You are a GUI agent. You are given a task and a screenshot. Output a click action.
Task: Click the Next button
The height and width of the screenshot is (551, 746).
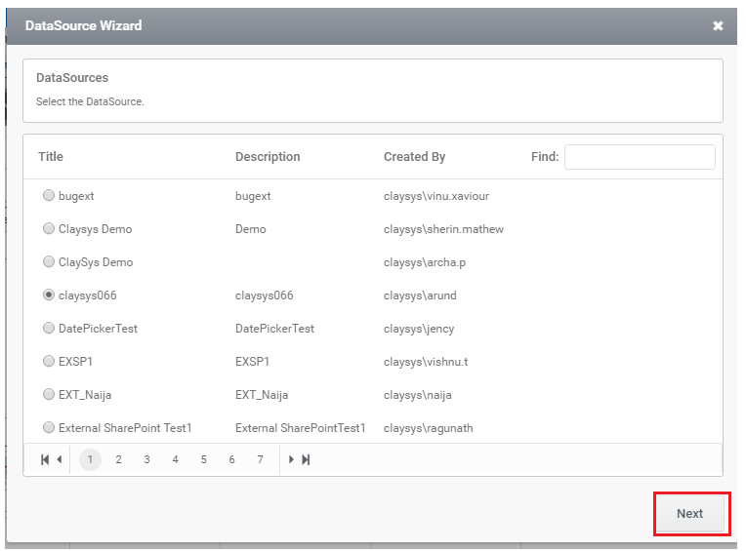690,514
